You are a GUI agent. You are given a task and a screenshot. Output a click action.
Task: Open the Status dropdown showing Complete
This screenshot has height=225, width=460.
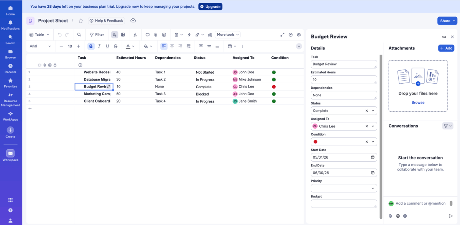pyautogui.click(x=343, y=111)
